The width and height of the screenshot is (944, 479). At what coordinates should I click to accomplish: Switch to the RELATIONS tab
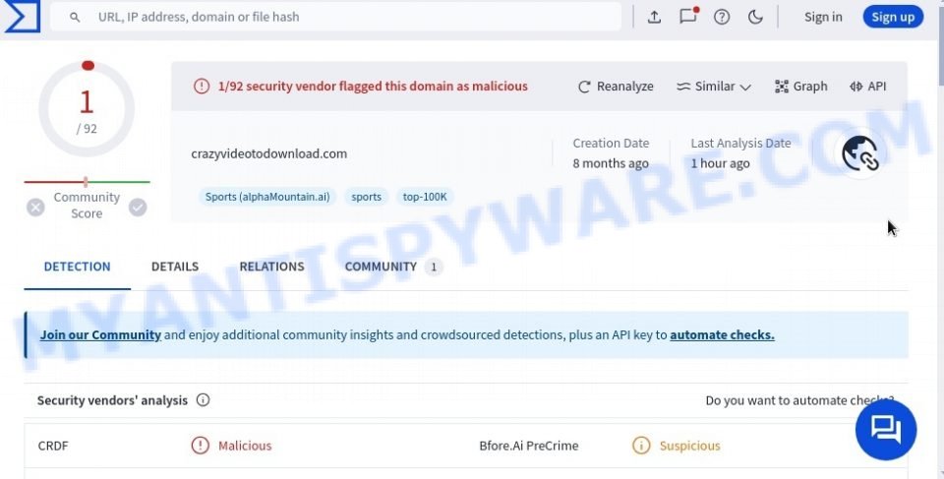point(271,267)
